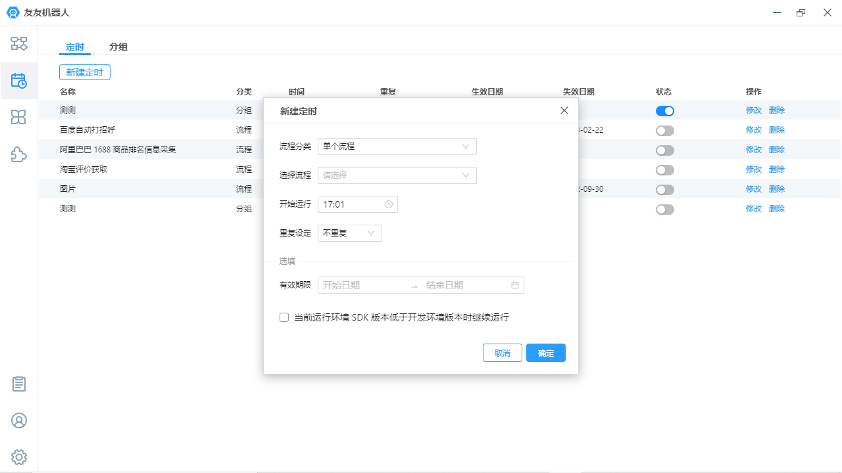This screenshot has height=473, width=842.
Task: Click the clock icon in 开始运行 field
Action: coord(389,204)
